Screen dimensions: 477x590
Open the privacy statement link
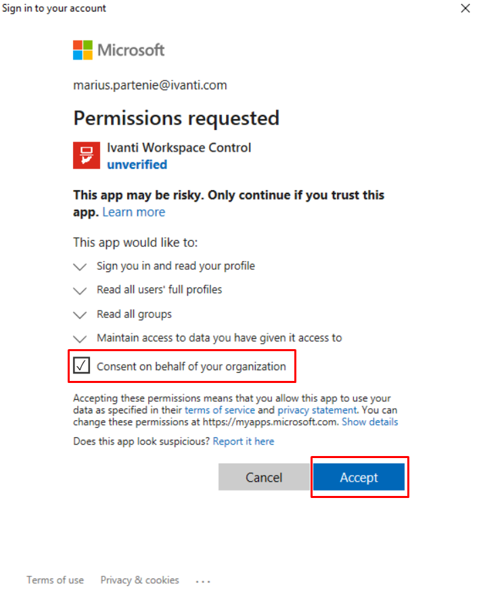317,410
